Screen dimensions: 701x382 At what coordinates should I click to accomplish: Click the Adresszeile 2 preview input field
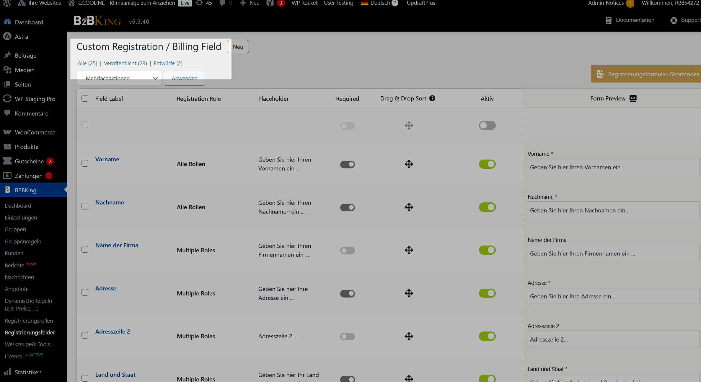tap(614, 339)
